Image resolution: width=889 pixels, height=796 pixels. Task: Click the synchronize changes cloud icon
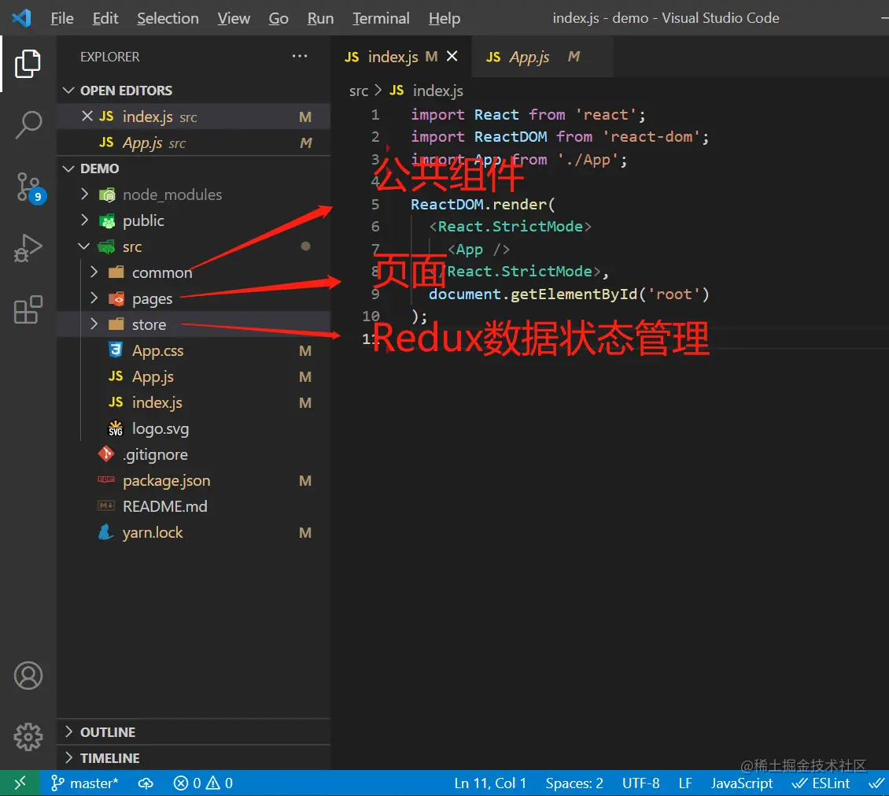point(146,783)
